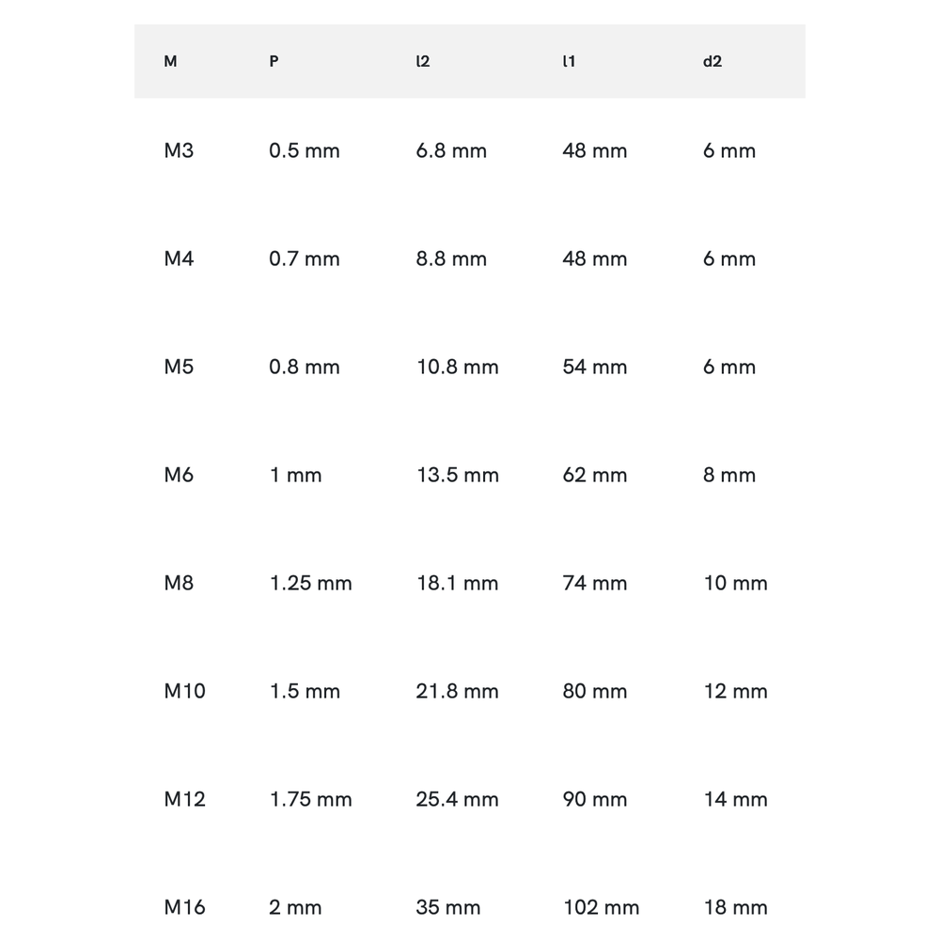The width and height of the screenshot is (940, 940).
Task: Select the 102 mm l1 value
Action: tap(601, 907)
